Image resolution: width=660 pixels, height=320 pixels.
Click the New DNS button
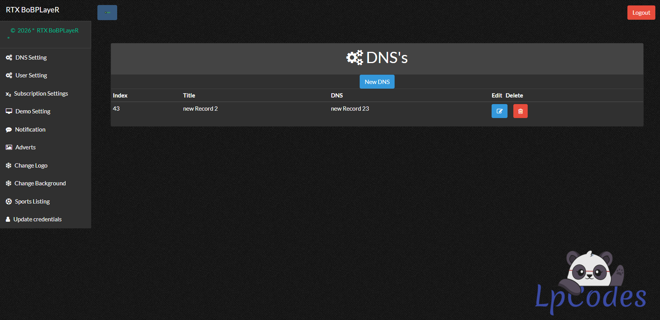[377, 82]
